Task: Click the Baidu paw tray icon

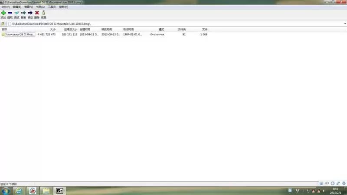Action: (x=290, y=191)
